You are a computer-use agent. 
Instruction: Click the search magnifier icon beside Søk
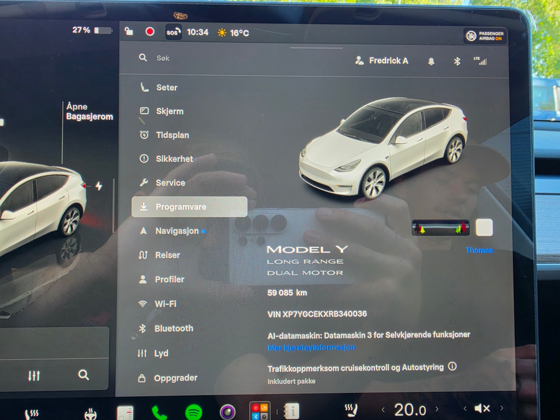(x=143, y=57)
